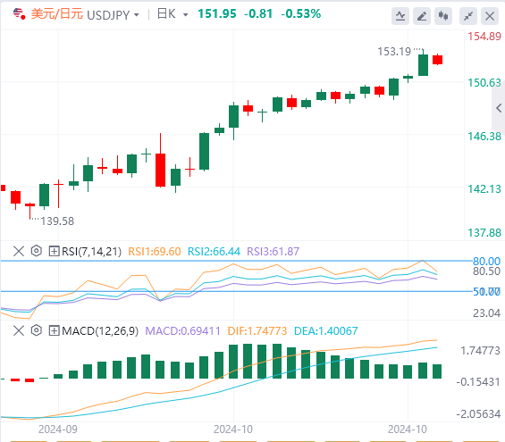This screenshot has width=505, height=442.
Task: Click the 153.19 high price candle
Action: pos(423,65)
